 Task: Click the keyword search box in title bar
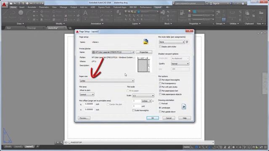pos(190,3)
